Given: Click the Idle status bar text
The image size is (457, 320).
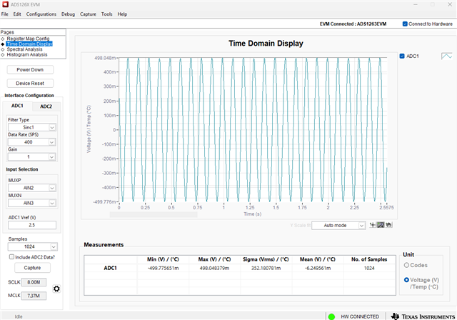Looking at the screenshot, I should pos(19,316).
